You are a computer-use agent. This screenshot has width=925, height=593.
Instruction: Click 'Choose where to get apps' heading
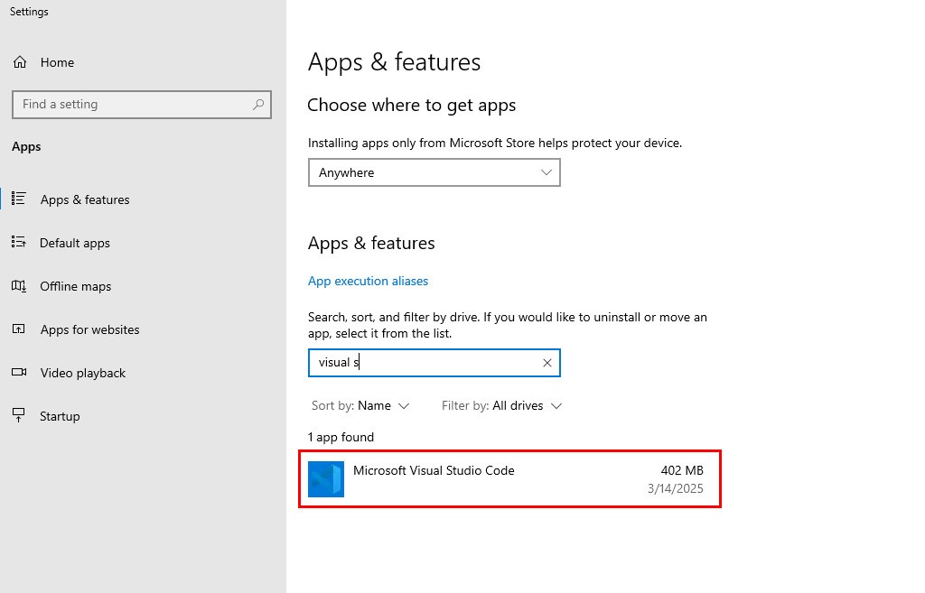tap(412, 106)
